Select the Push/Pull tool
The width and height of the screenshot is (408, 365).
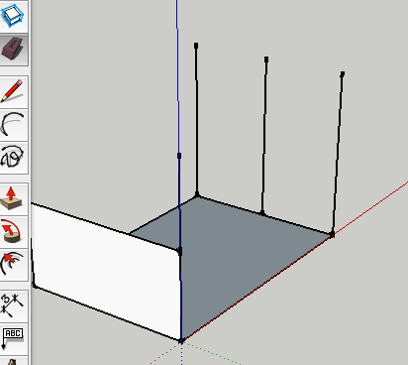tap(13, 199)
